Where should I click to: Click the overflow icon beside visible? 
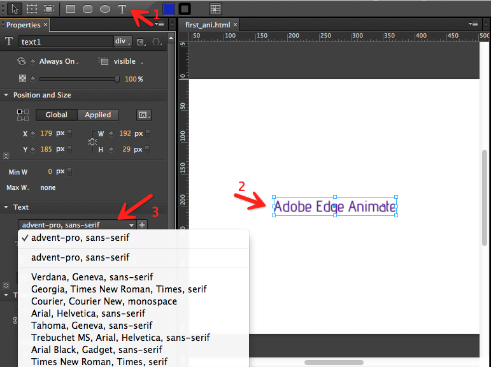(104, 61)
